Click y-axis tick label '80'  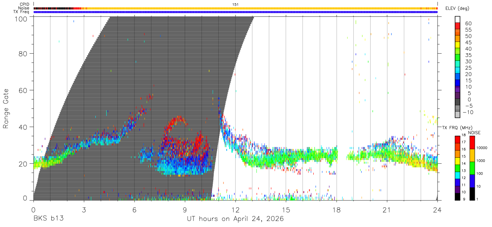coord(23,53)
